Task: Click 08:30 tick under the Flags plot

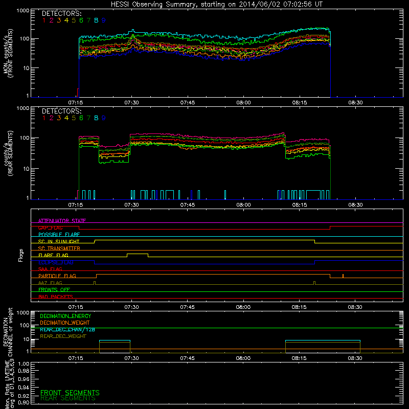Action: (355, 307)
